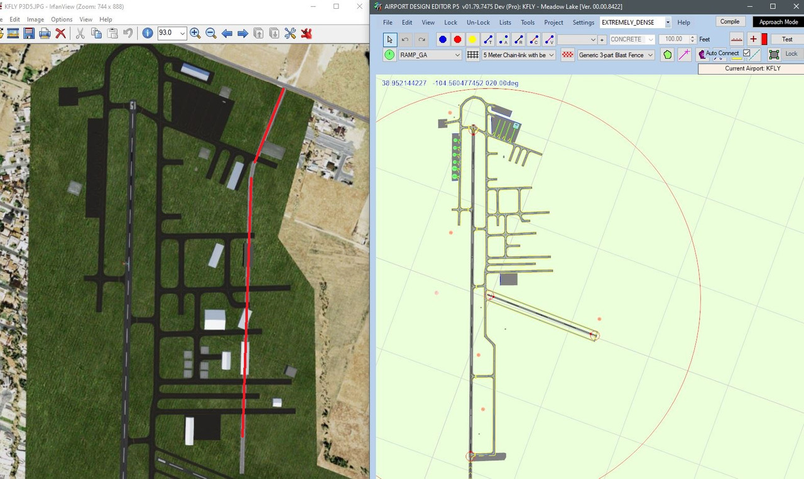Image resolution: width=804 pixels, height=479 pixels.
Task: Click the Compile button
Action: tap(730, 21)
